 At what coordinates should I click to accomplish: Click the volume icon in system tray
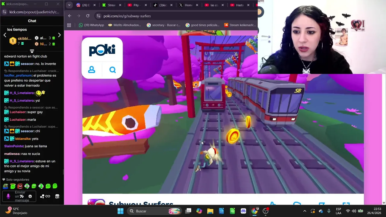tap(354, 211)
